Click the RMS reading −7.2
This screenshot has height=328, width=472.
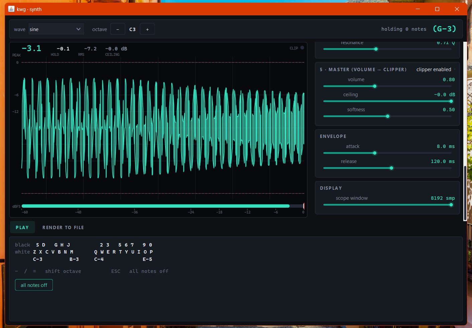(90, 49)
